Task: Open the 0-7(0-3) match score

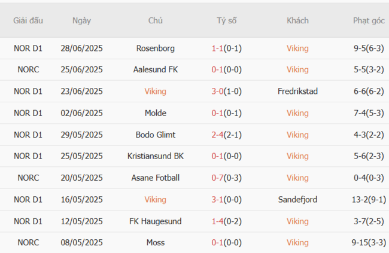Action: click(x=227, y=178)
